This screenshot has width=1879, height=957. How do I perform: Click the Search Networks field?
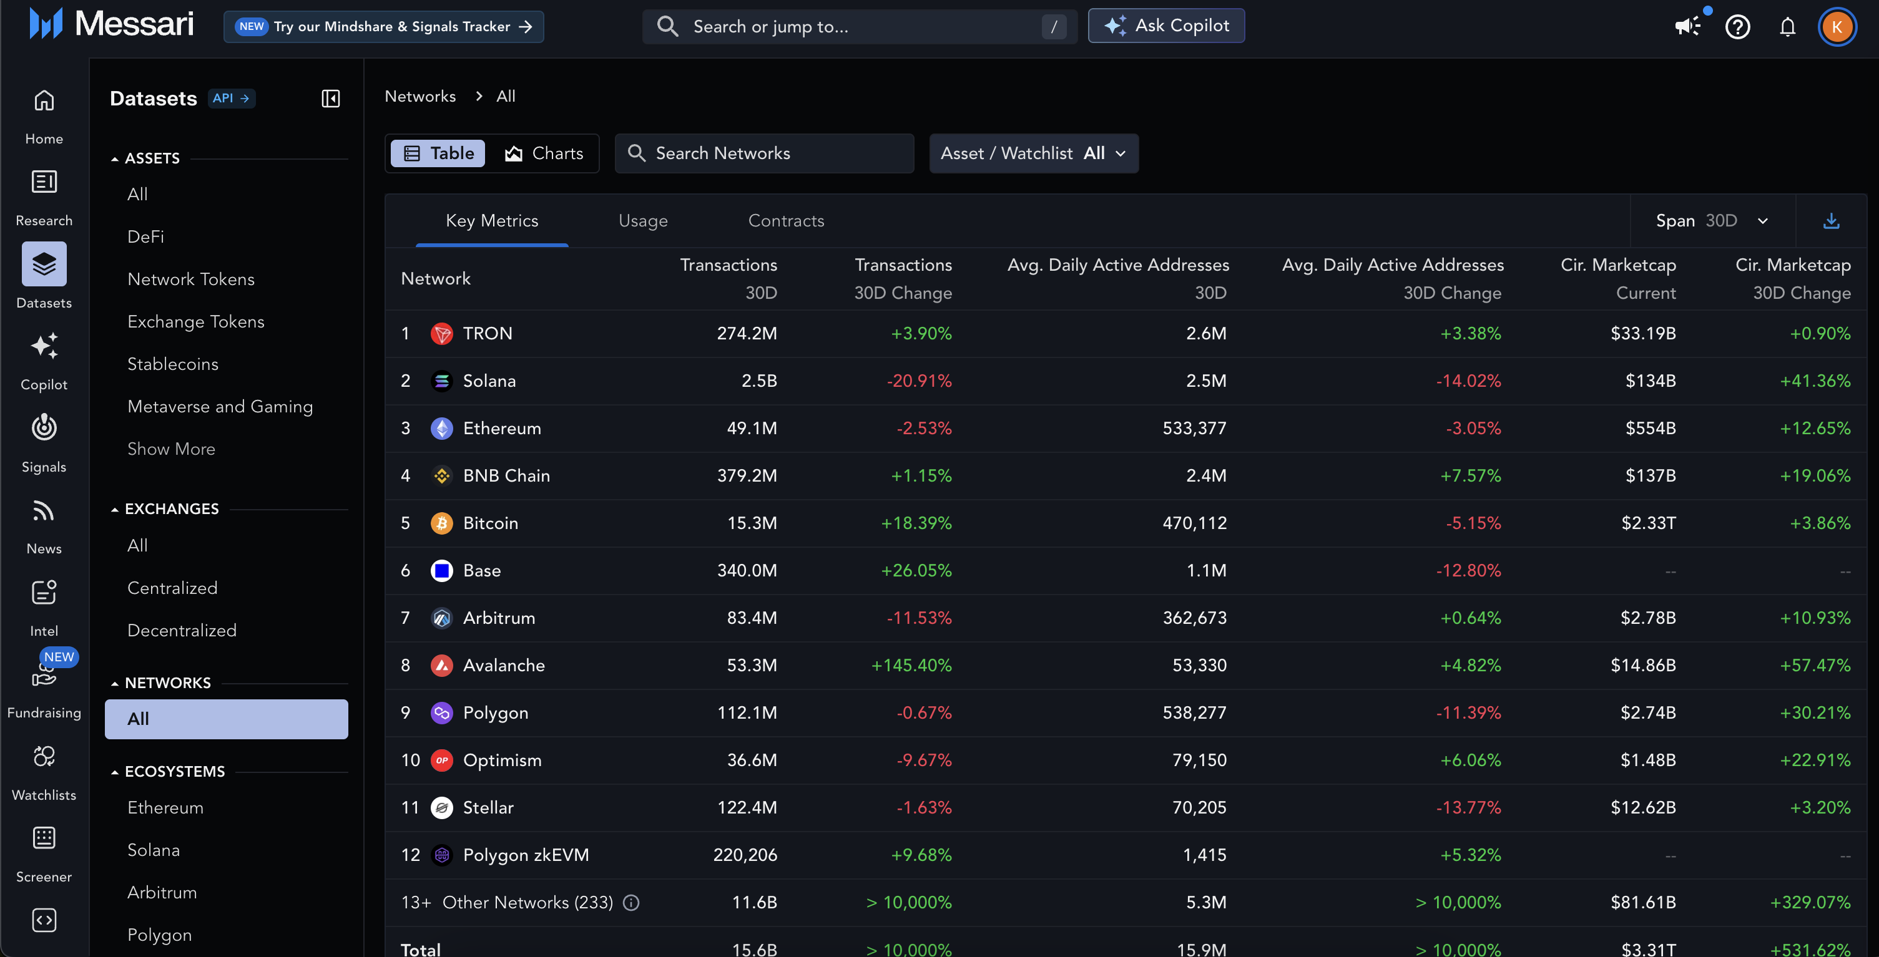(763, 153)
